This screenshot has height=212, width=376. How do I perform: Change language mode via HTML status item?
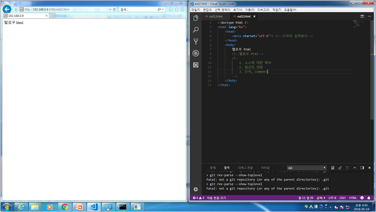pos(353,198)
